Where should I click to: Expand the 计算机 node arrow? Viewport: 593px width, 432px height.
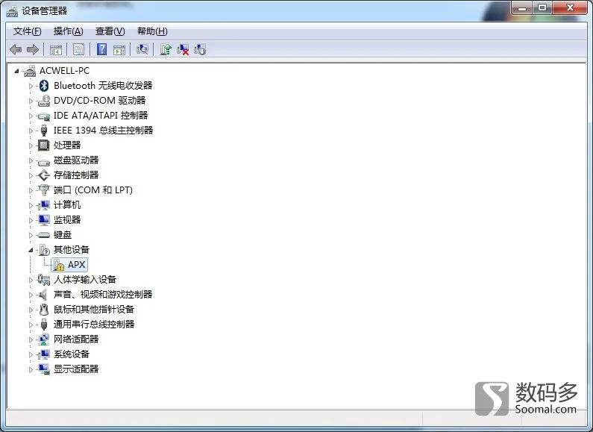31,205
